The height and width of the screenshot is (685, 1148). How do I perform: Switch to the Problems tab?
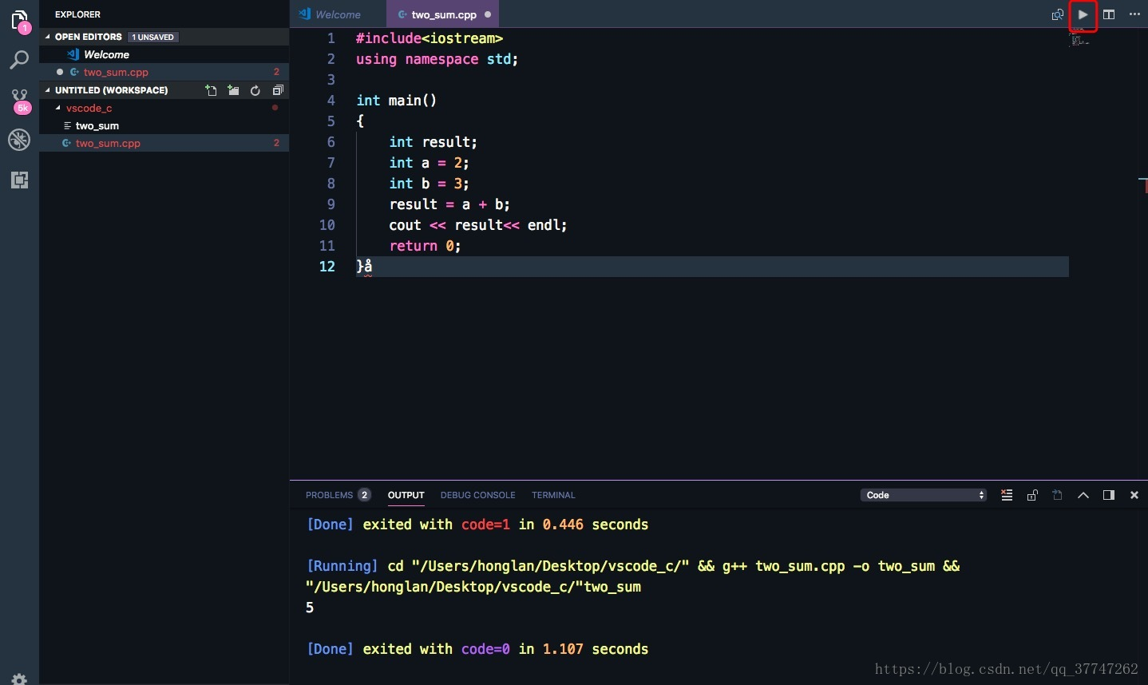(329, 495)
